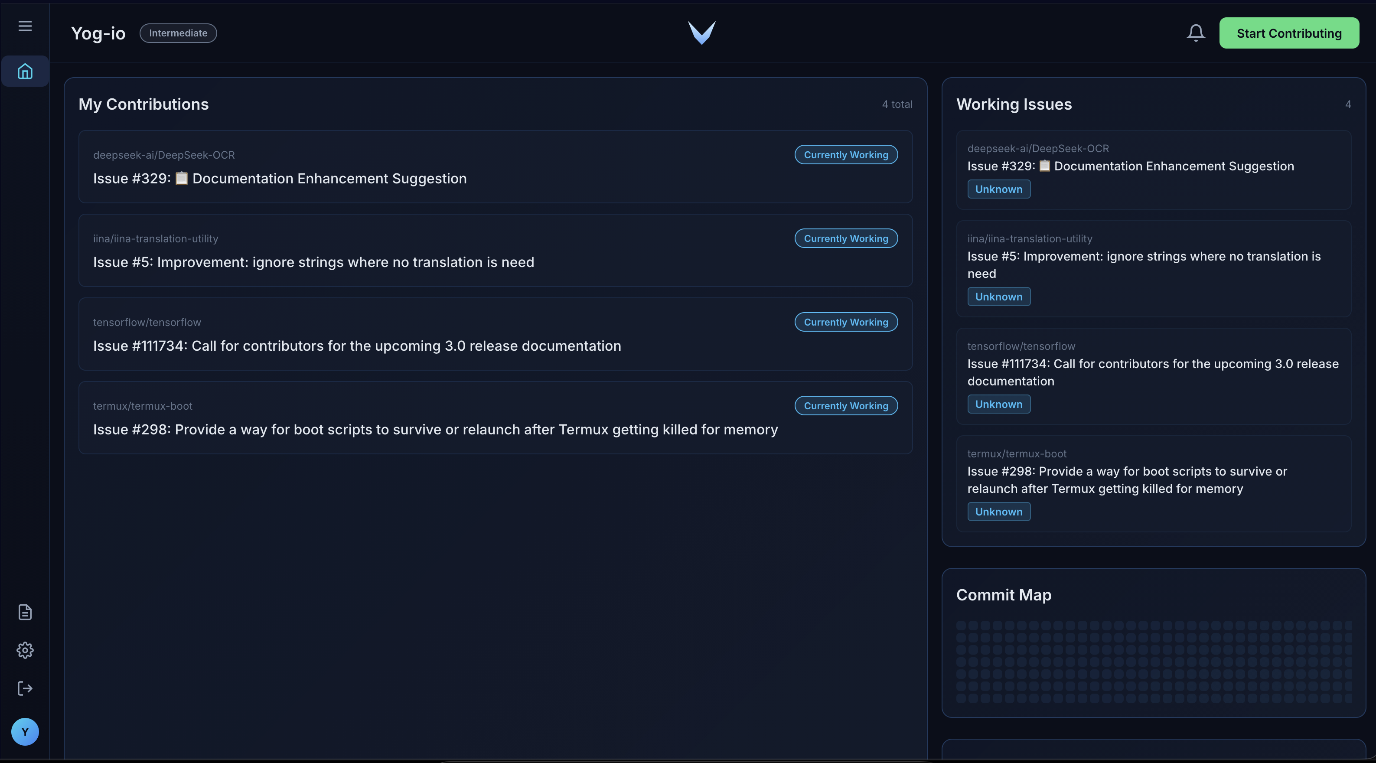1376x763 pixels.
Task: Open the Y user avatar
Action: (25, 731)
